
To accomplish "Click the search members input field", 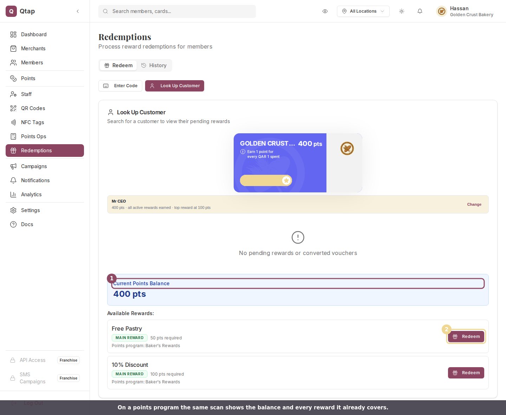I will (x=177, y=11).
